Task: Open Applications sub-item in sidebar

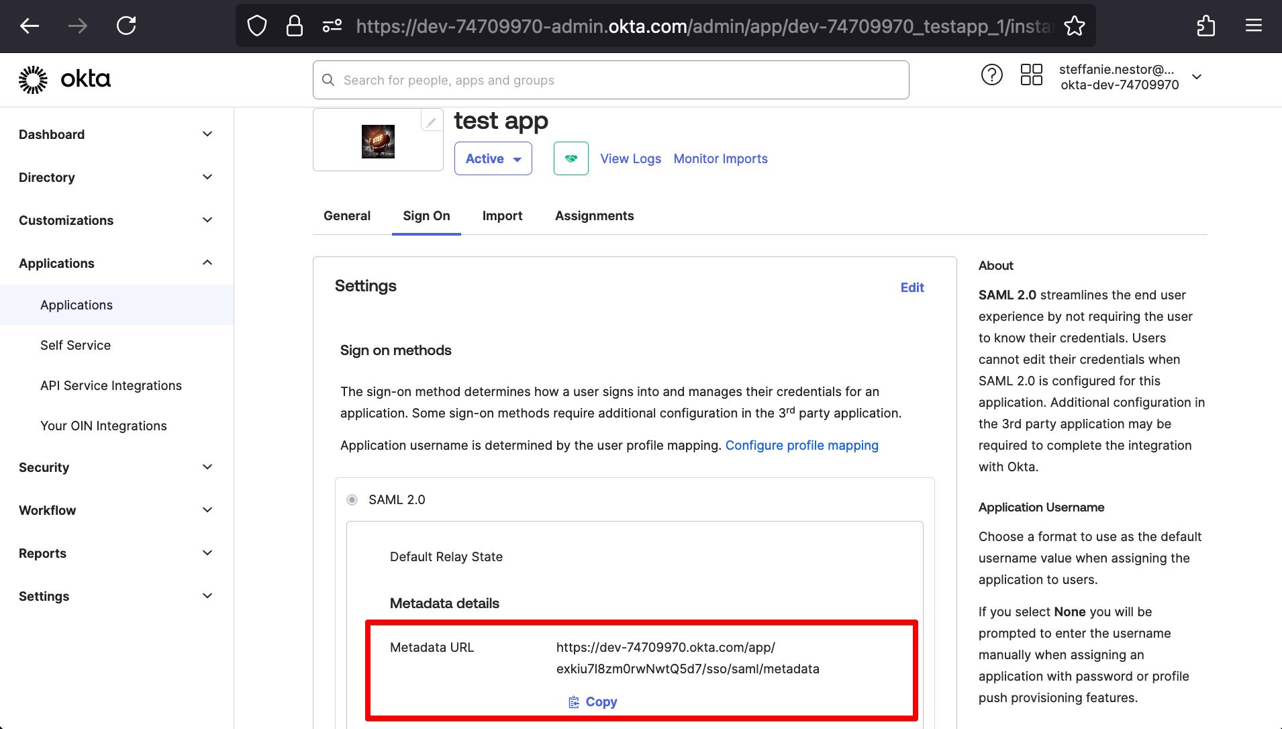Action: 117,305
